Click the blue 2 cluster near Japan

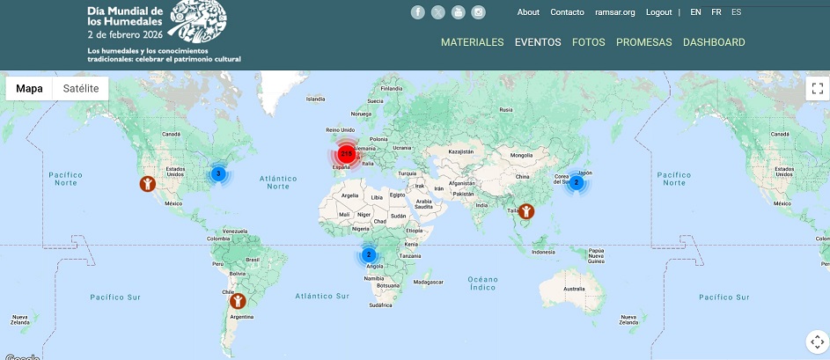point(576,183)
